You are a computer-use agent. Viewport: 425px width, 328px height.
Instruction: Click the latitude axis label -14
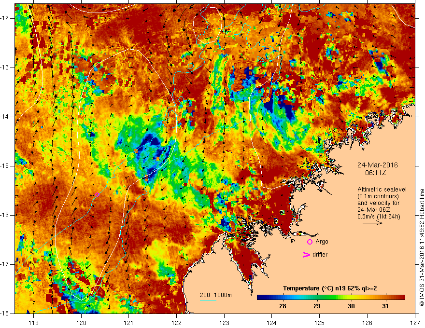(x=5, y=117)
